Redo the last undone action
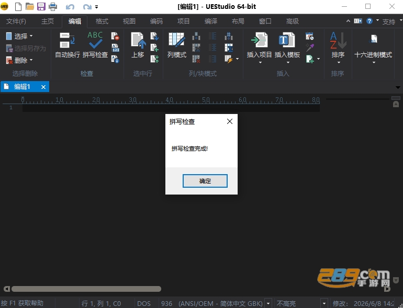This screenshot has width=403, height=308. [x=87, y=7]
